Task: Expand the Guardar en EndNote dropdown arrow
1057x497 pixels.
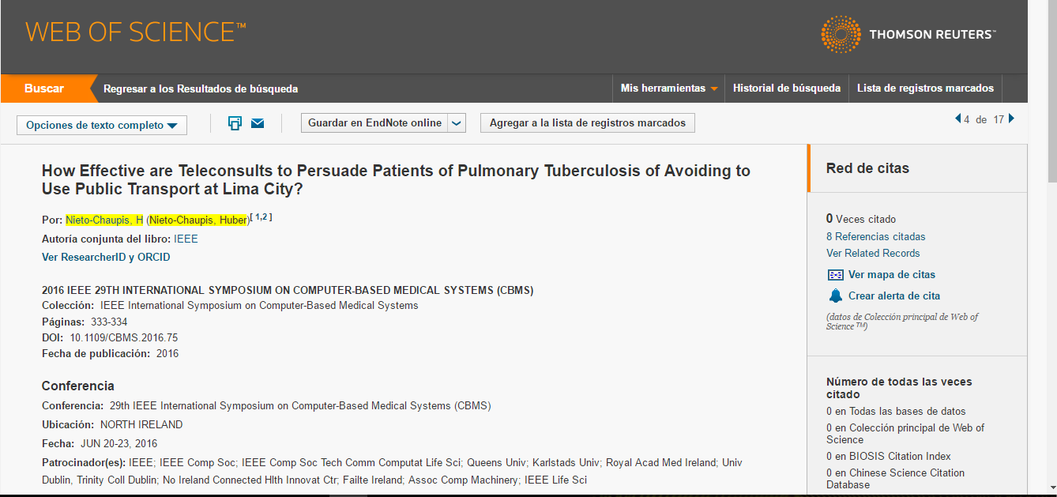Action: pyautogui.click(x=457, y=123)
